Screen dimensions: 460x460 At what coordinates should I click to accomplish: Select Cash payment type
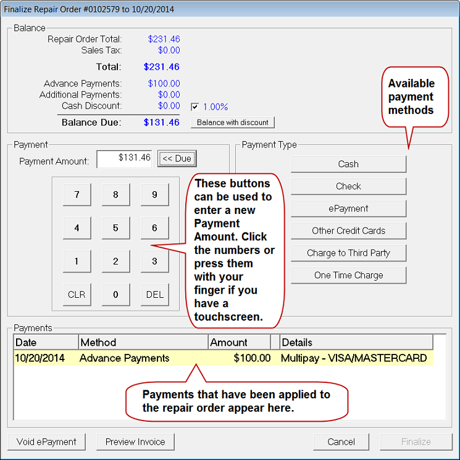tap(348, 164)
